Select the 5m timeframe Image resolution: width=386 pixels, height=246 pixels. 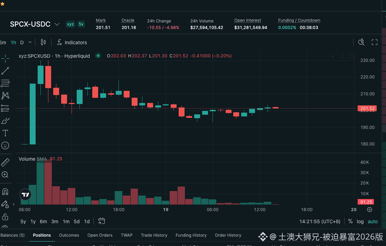tap(3, 42)
